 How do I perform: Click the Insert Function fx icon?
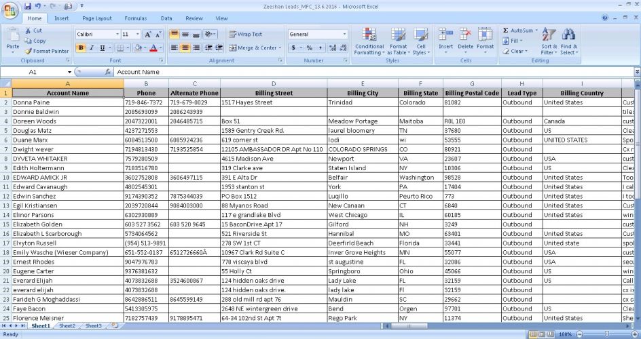108,72
